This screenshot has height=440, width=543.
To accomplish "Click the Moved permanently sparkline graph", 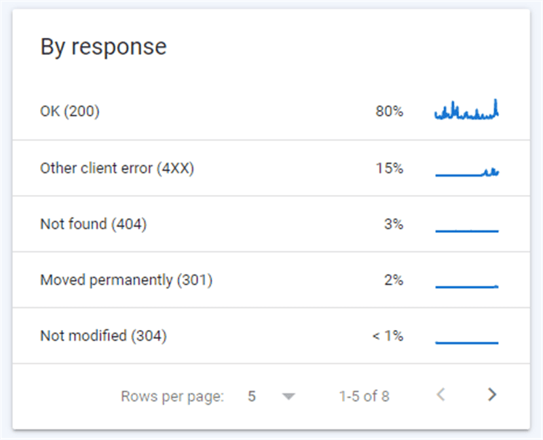I will click(x=467, y=285).
